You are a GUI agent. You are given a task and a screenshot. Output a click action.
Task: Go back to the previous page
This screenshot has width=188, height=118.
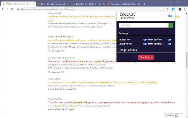3,9
